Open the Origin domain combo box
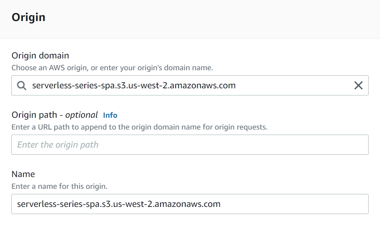Image resolution: width=380 pixels, height=225 pixels. tap(190, 85)
